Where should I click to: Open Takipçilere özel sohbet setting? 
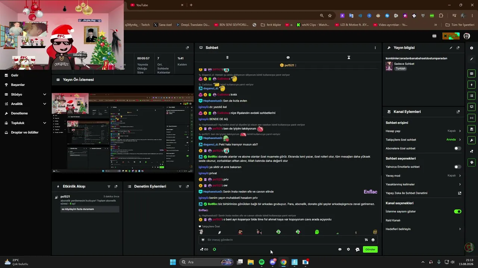click(423, 140)
